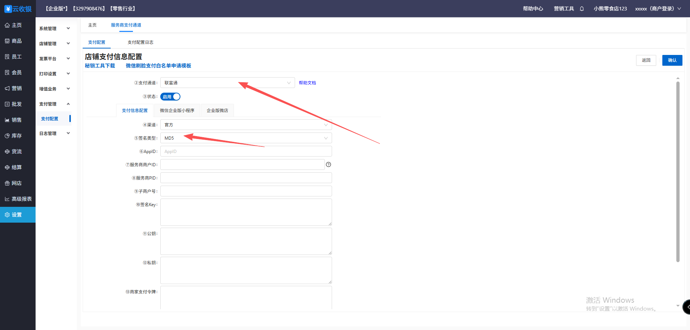
Task: Collapse the 支付管理 menu group
Action: (x=55, y=104)
